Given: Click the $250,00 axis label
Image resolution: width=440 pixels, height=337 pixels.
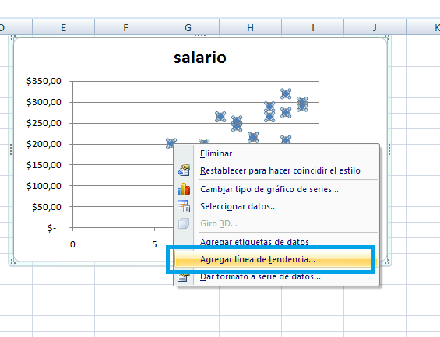Looking at the screenshot, I should coord(44,123).
